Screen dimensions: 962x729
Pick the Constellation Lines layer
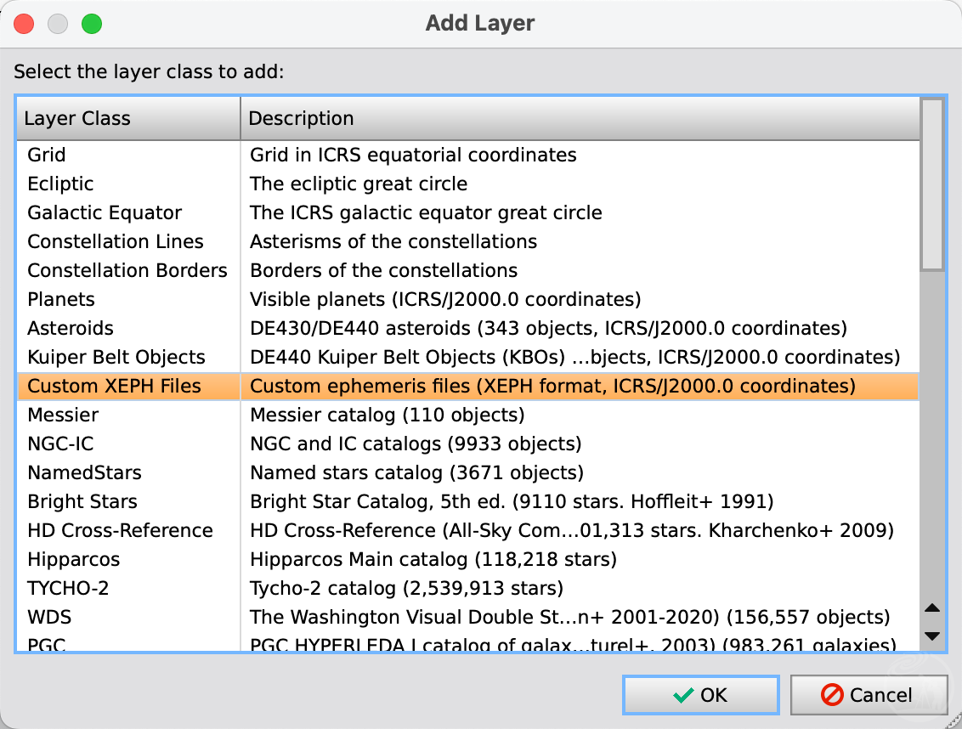pos(116,241)
